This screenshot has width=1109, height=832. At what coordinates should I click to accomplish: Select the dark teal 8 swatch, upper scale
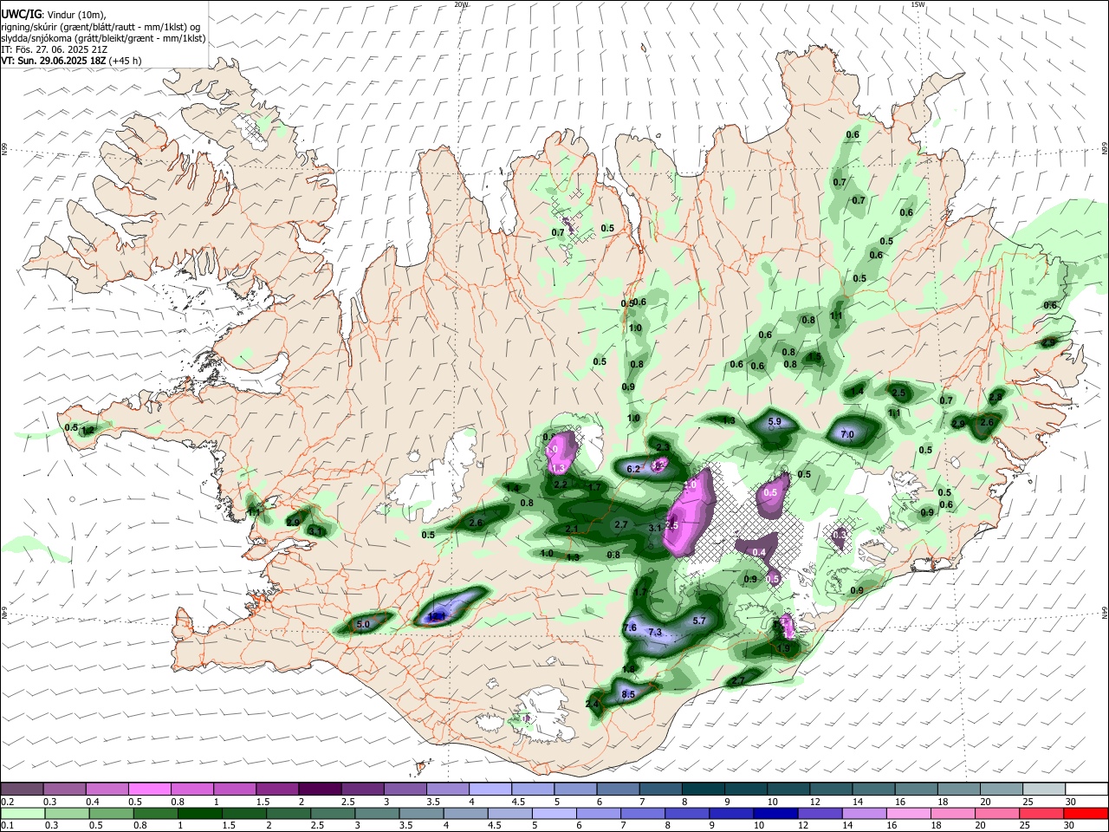(x=704, y=790)
